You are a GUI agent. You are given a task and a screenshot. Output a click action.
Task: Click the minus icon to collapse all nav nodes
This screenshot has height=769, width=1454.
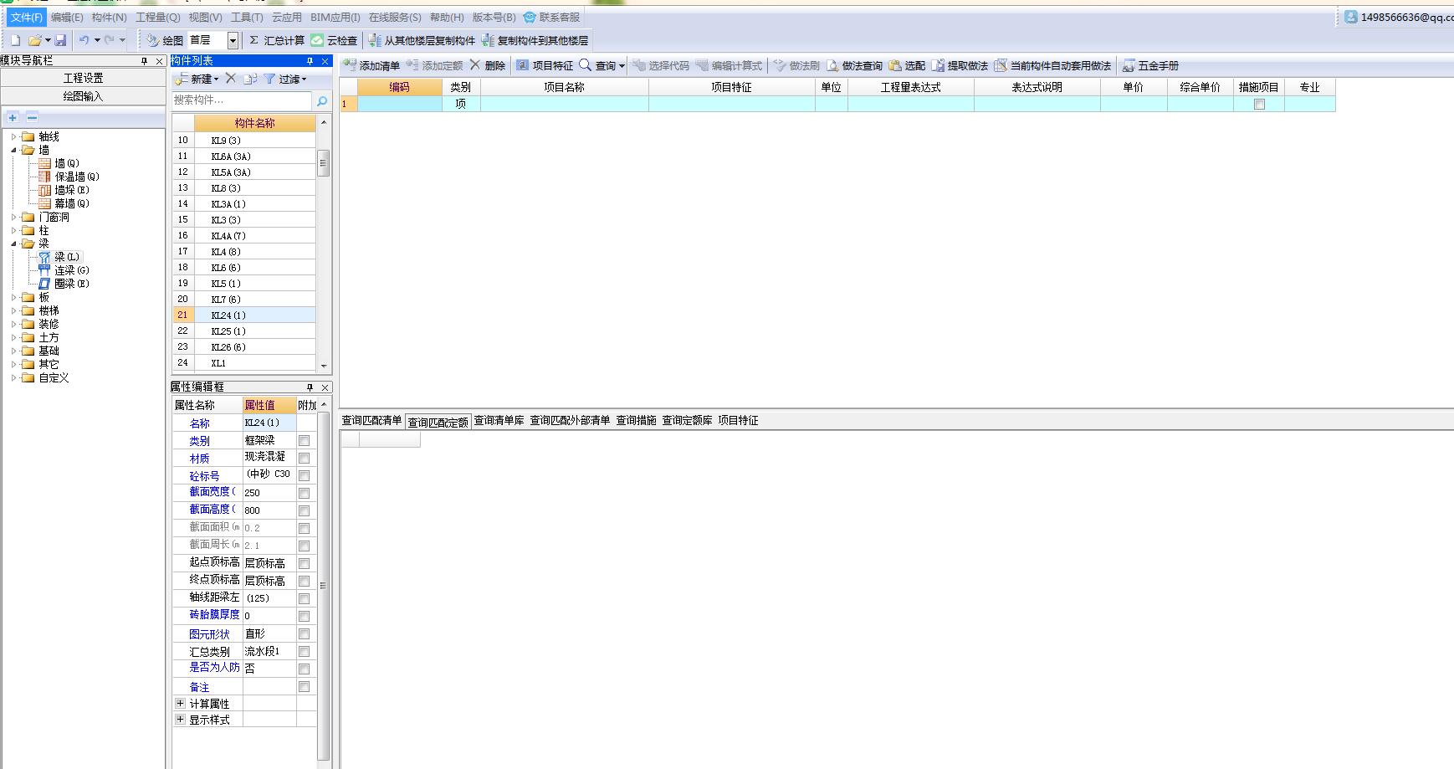[x=32, y=117]
